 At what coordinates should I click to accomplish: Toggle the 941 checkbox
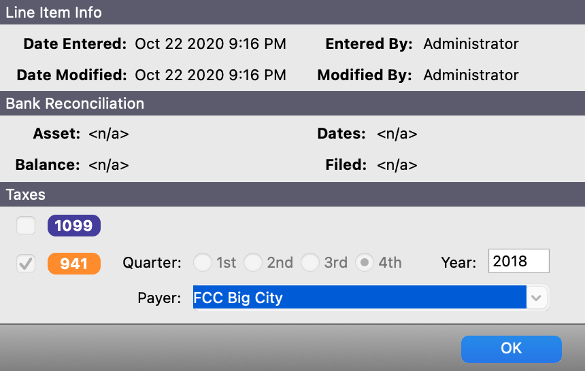tap(26, 263)
